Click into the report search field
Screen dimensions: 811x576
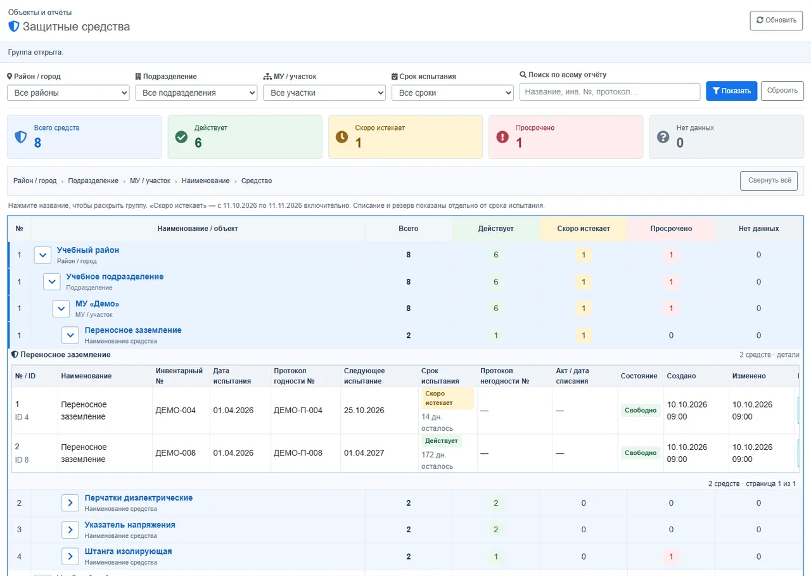(610, 92)
